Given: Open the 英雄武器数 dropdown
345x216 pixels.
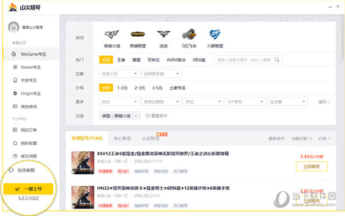Looking at the screenshot, I should 162,102.
